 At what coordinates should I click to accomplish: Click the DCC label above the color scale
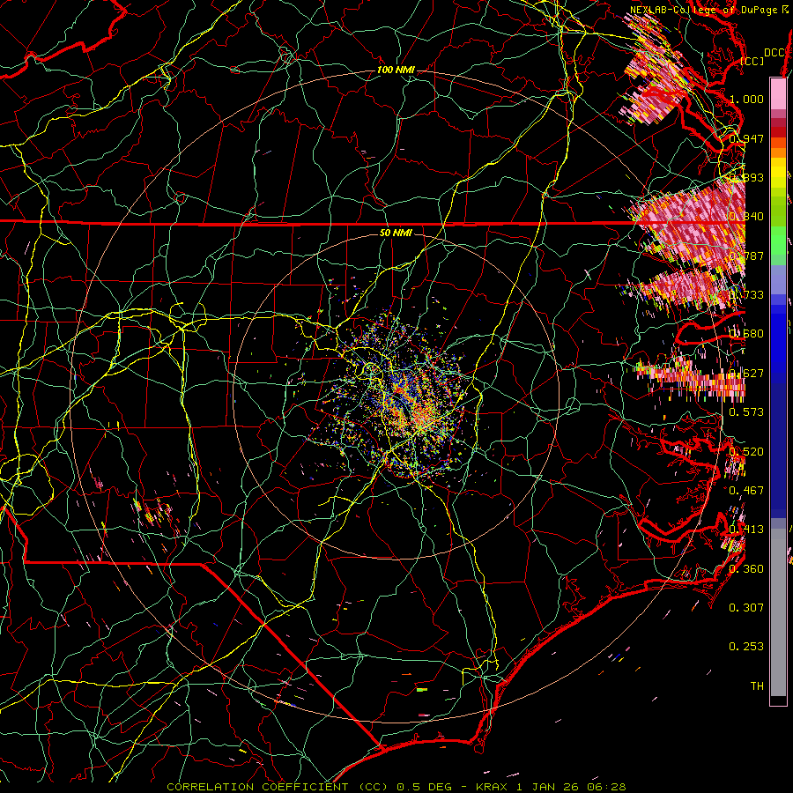[x=774, y=53]
